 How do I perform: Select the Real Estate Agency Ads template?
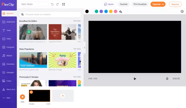[x=33, y=60]
